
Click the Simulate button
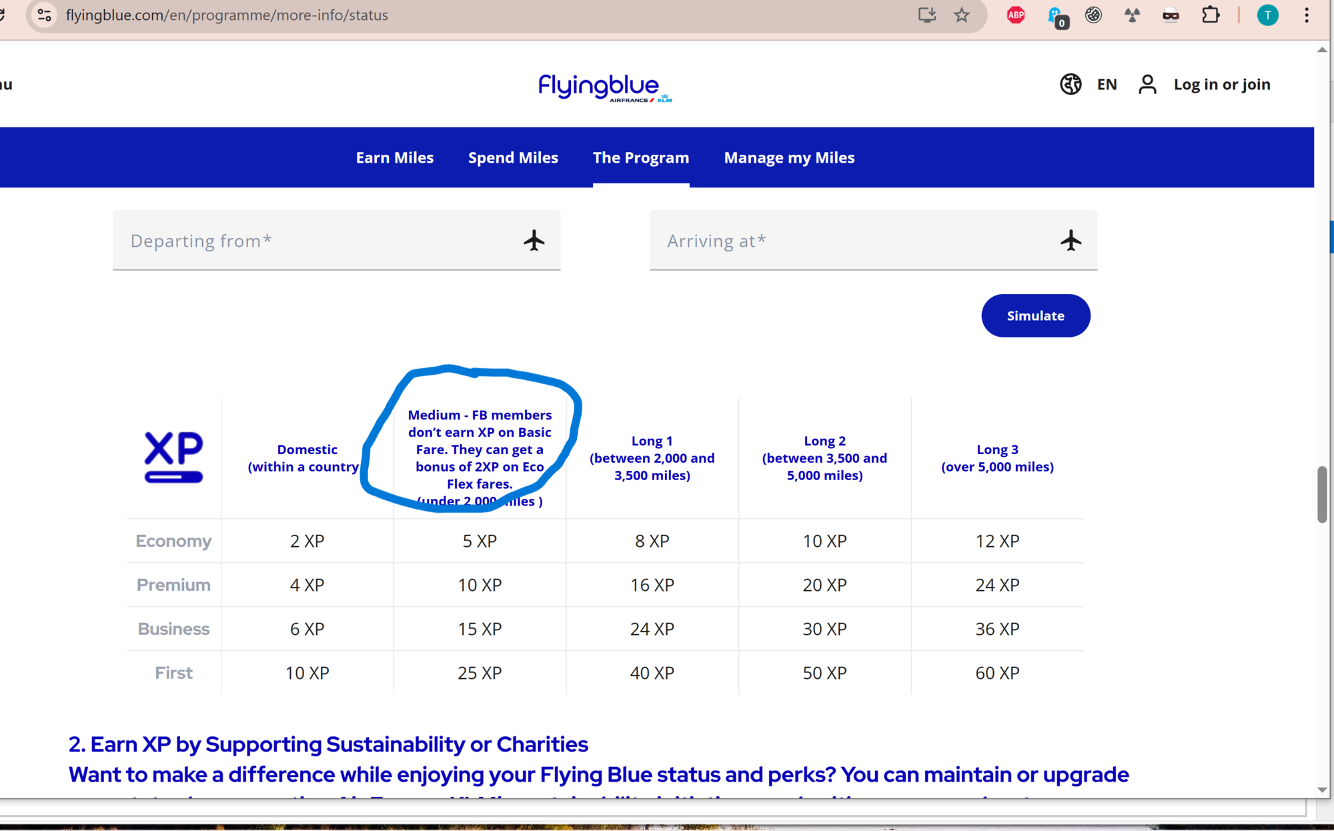tap(1035, 315)
